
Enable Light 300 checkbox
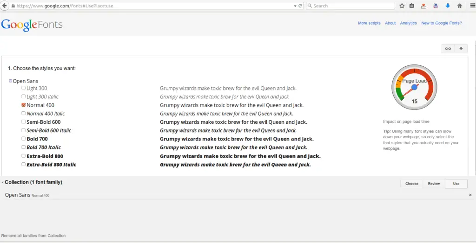pyautogui.click(x=23, y=88)
